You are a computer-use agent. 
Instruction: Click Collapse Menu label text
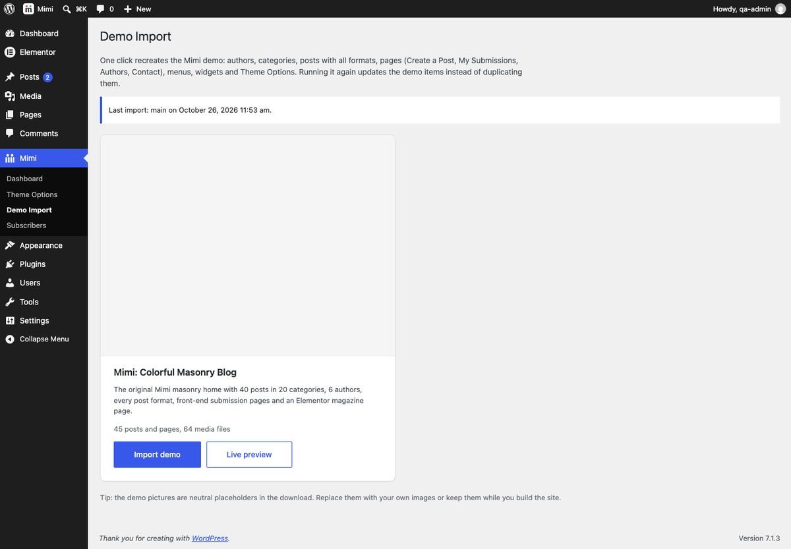(44, 339)
